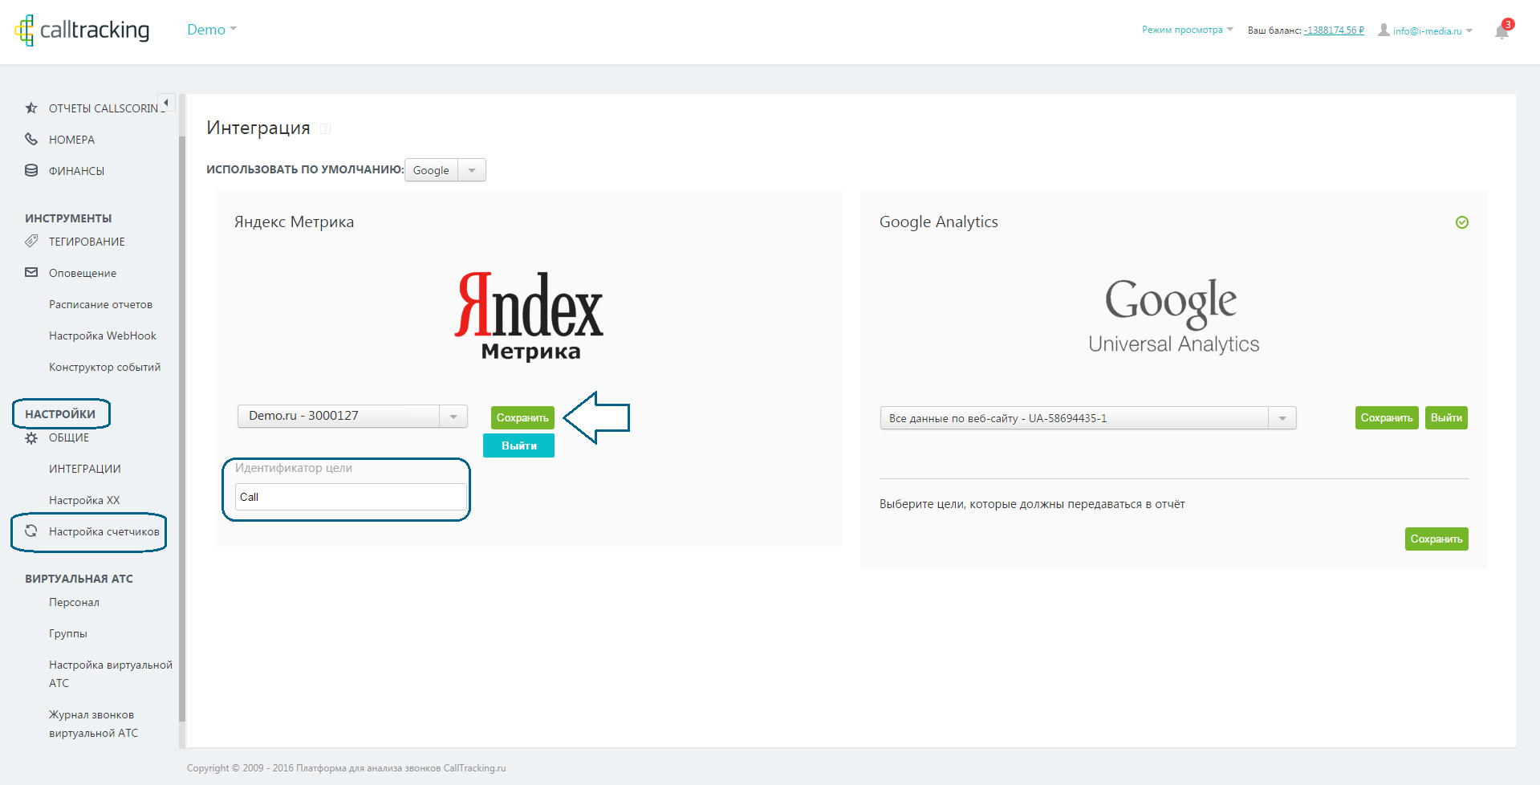Open ОТЧЕТЫ CALLSCORING menu item
Viewport: 1540px width, 785px height.
click(x=106, y=108)
